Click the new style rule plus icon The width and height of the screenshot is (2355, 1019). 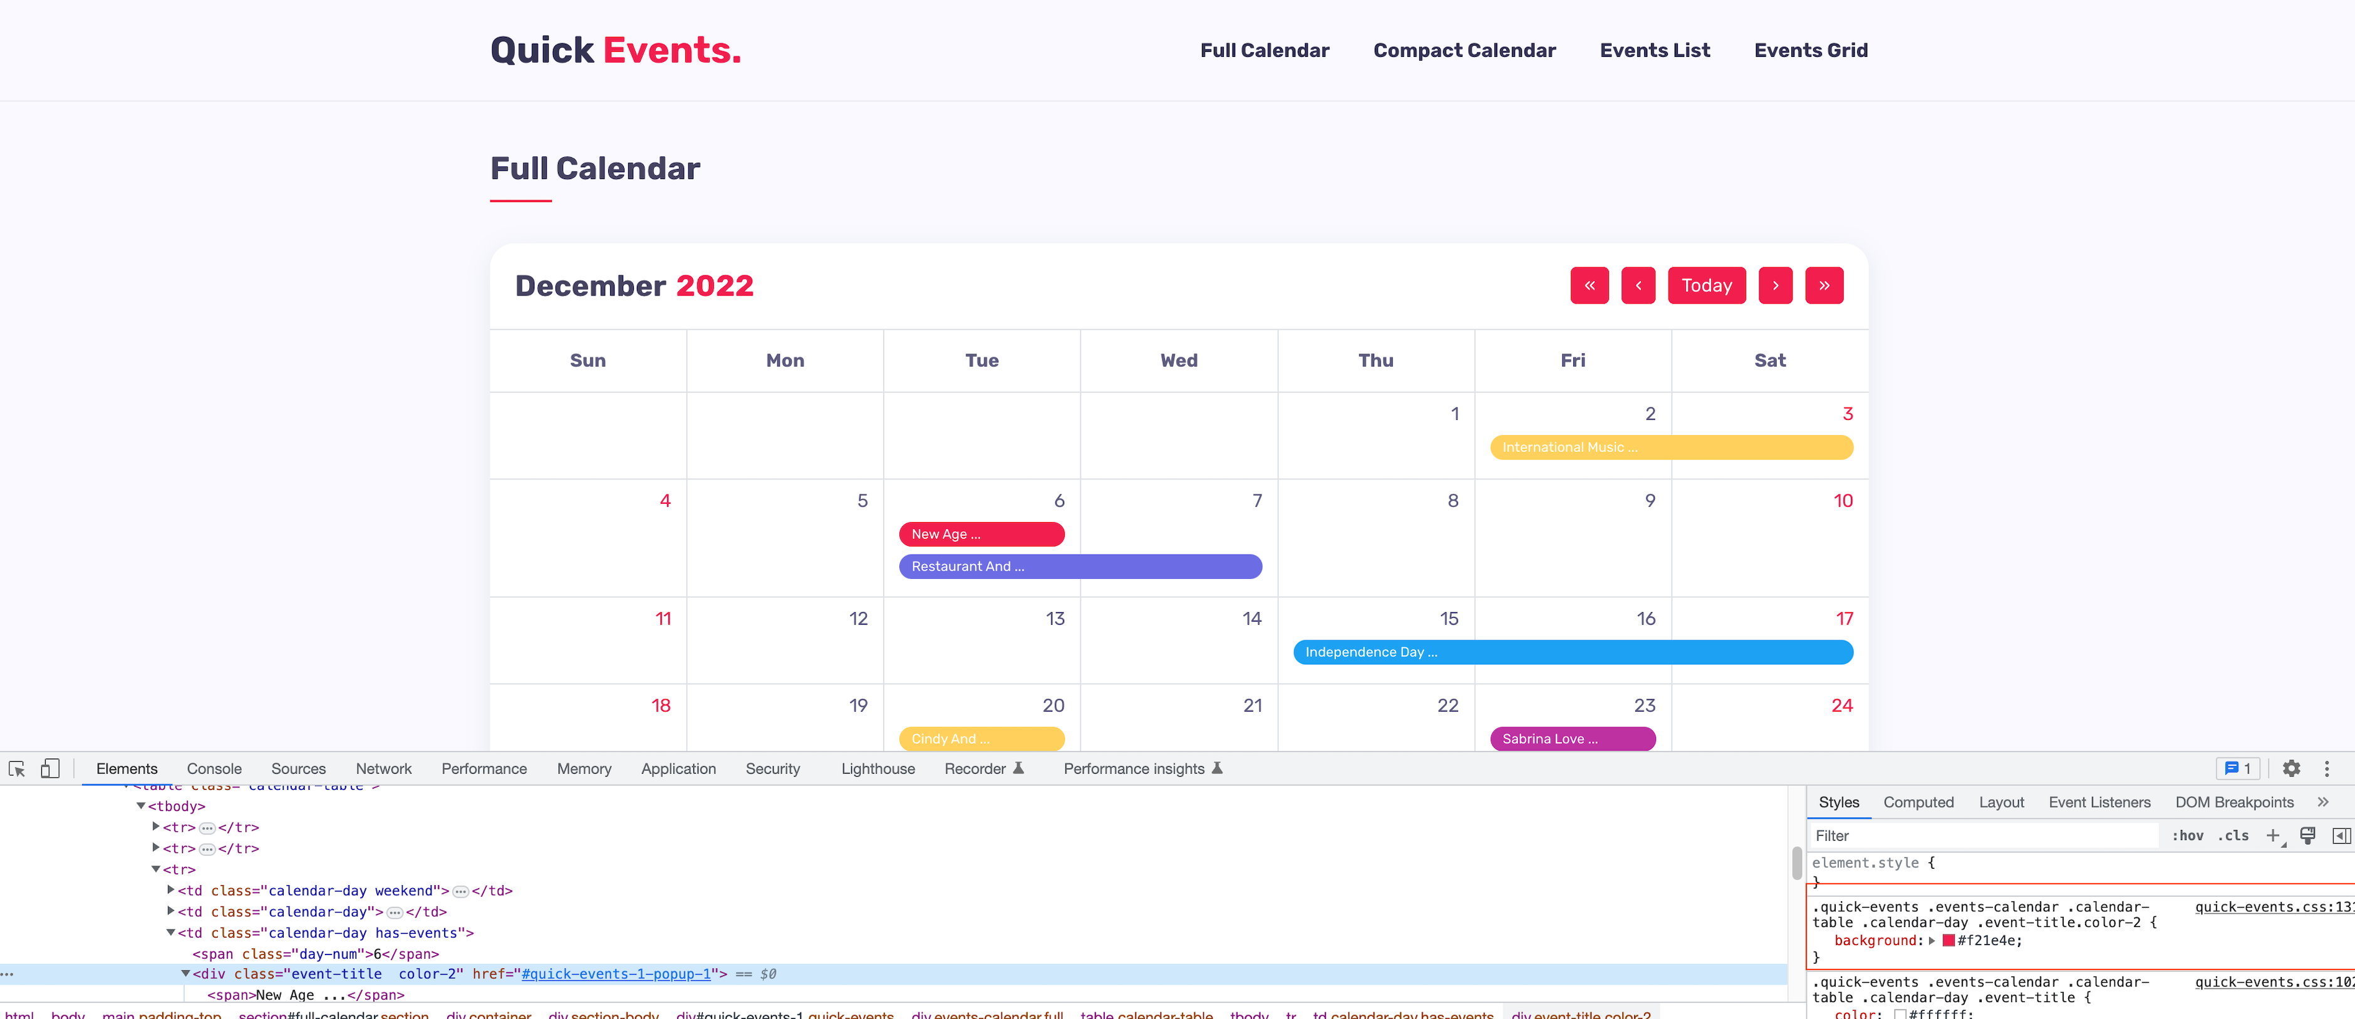pyautogui.click(x=2273, y=836)
